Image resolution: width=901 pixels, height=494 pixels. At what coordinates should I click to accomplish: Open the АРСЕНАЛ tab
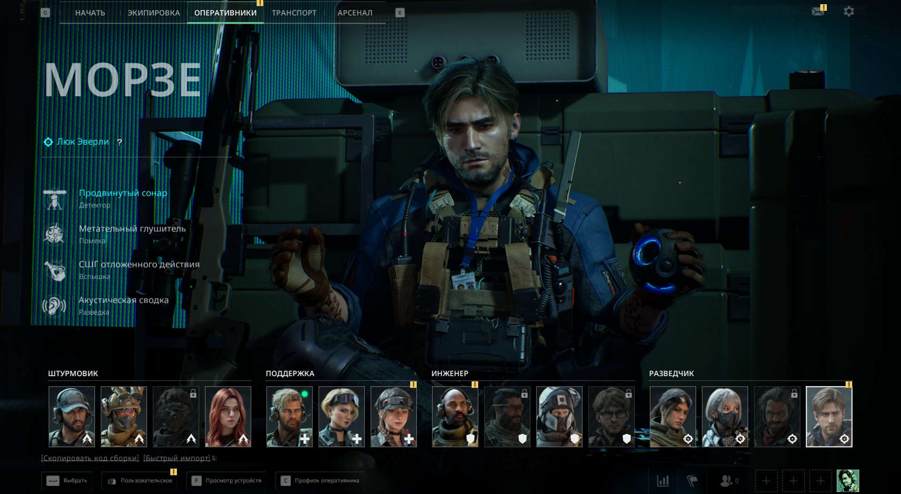coord(355,13)
